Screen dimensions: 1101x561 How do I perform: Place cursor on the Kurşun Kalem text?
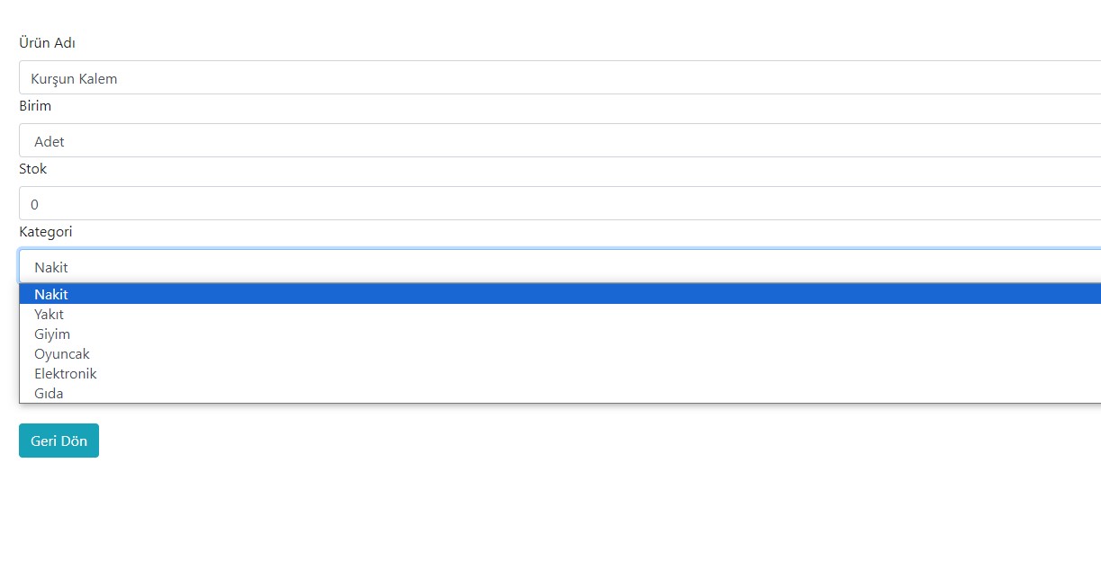74,79
